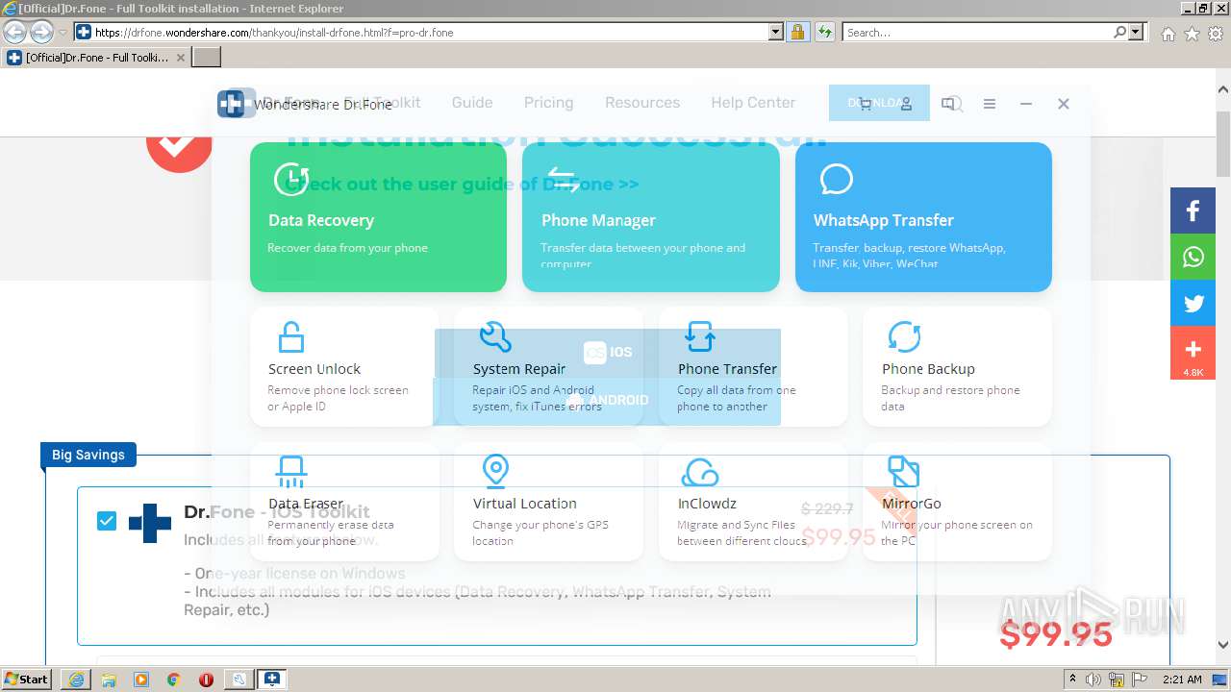
Task: Click the IE security lock icon
Action: pyautogui.click(x=797, y=32)
